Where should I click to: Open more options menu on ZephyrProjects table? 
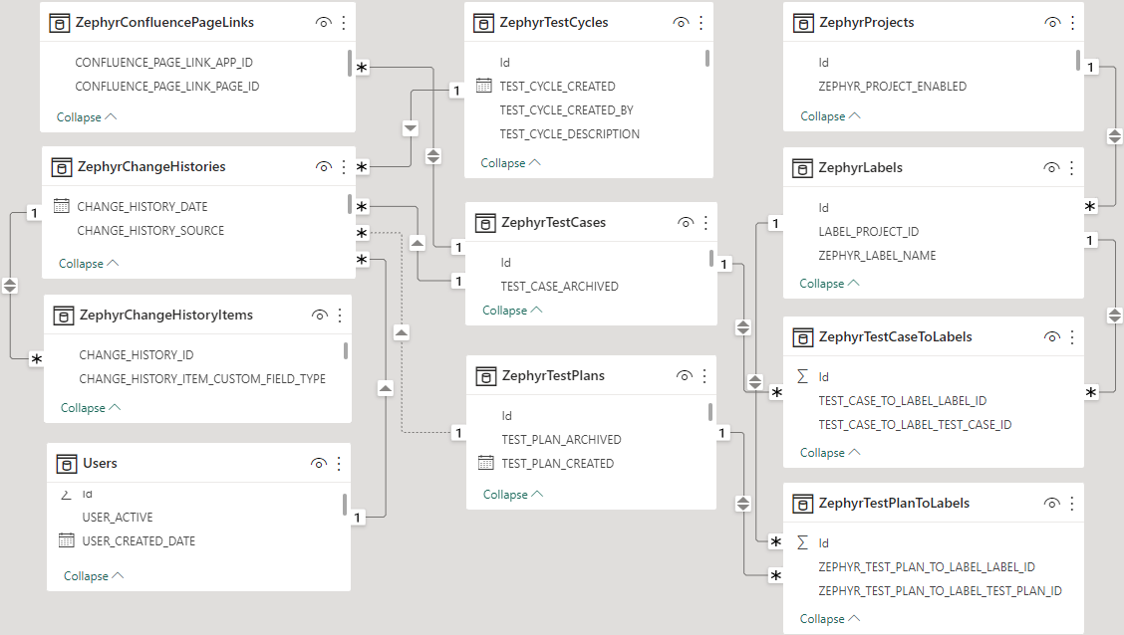tap(1072, 22)
